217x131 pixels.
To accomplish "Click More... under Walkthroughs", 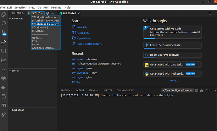I will point(174,81).
